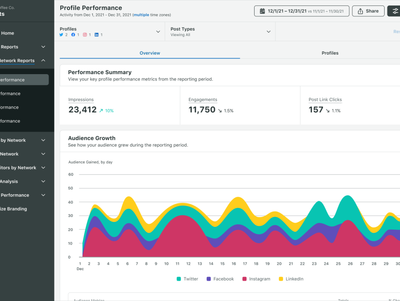The image size is (400, 301).
Task: Click the Post Link Clicks metric label
Action: click(325, 99)
